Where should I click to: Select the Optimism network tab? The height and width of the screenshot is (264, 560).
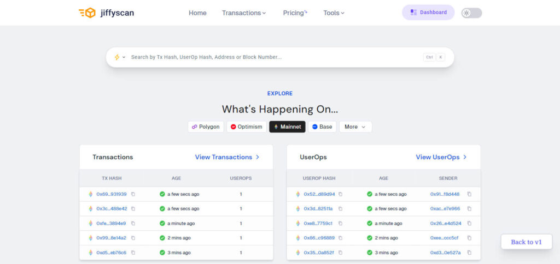(x=247, y=127)
